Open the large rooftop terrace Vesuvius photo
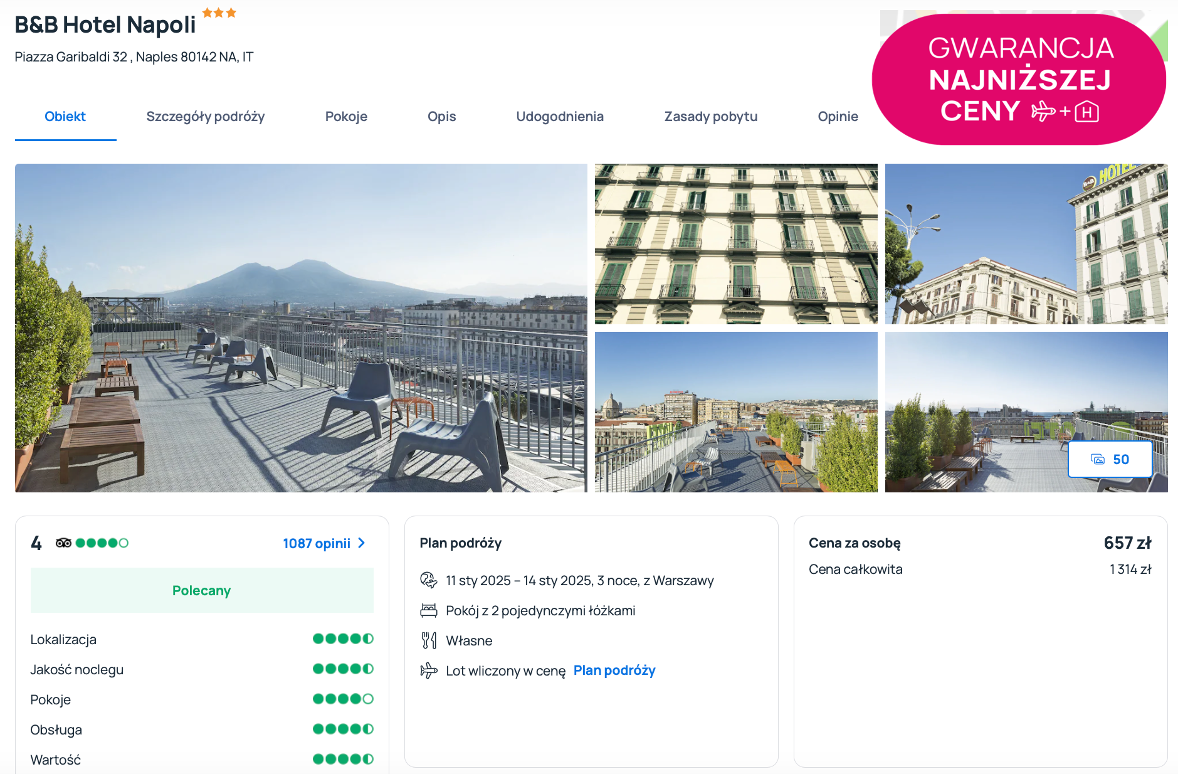 (x=301, y=327)
